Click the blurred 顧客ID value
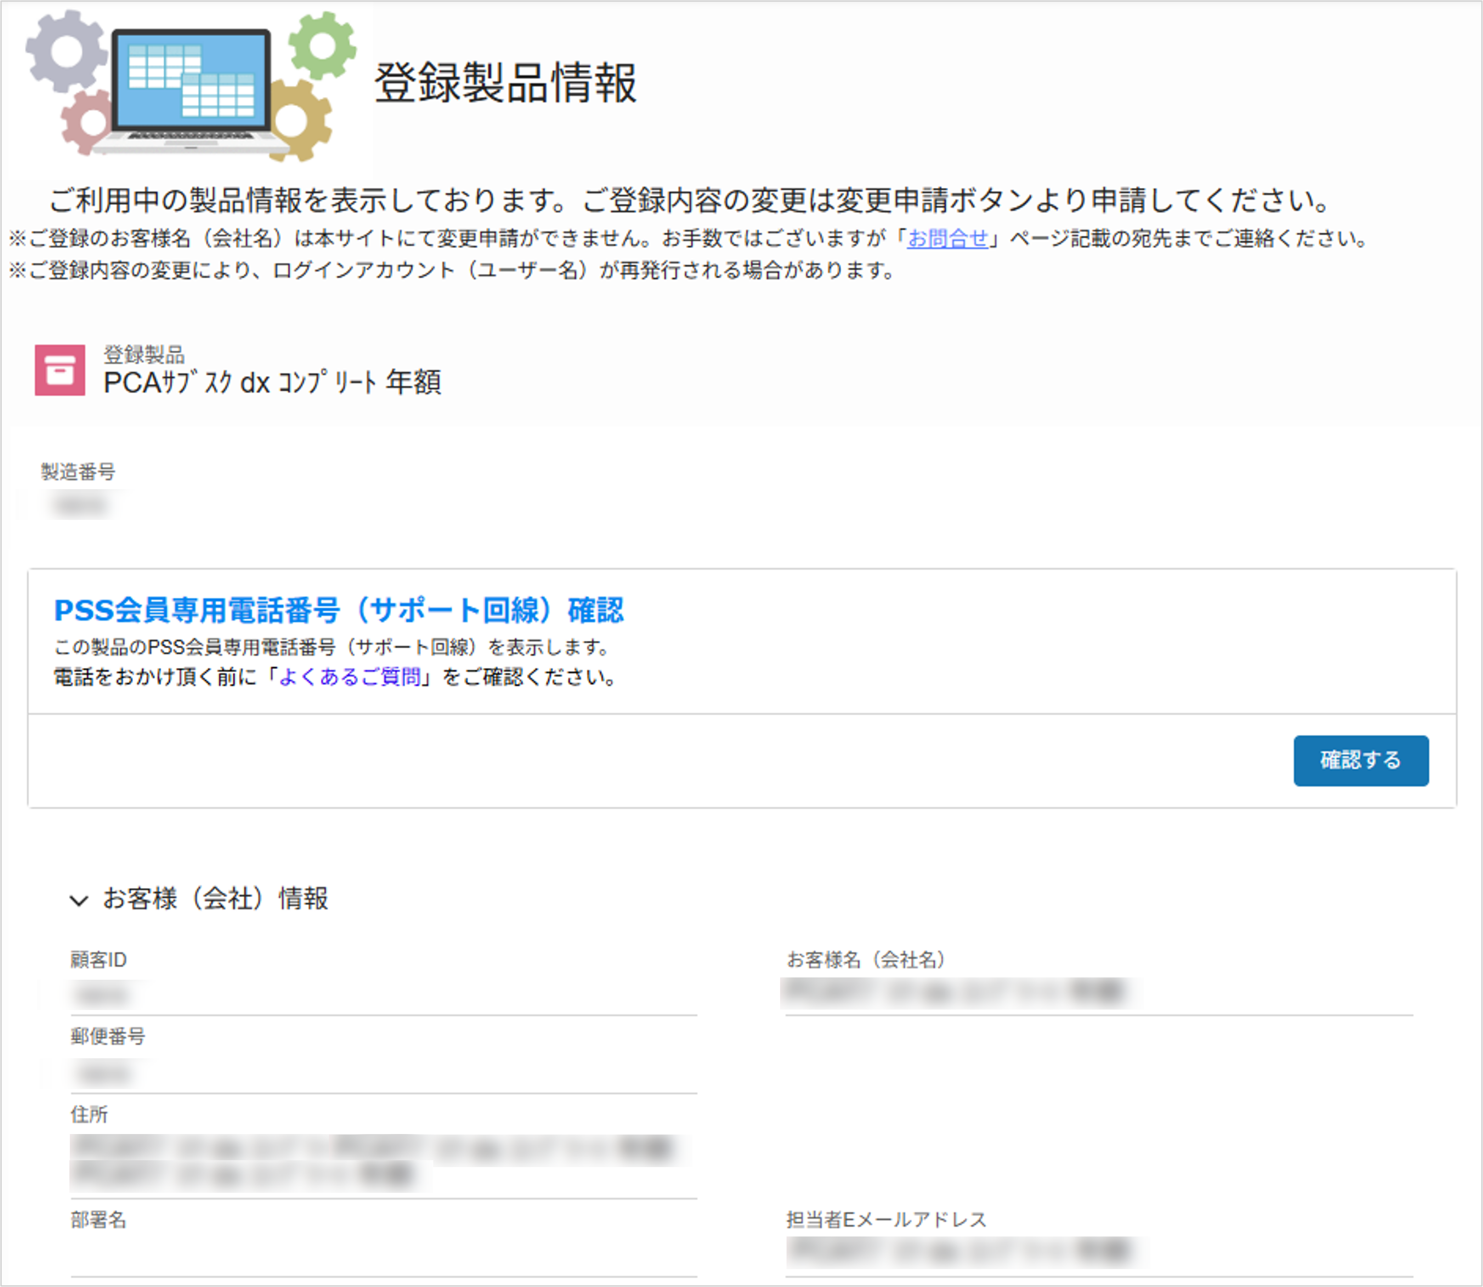This screenshot has width=1483, height=1287. point(103,995)
